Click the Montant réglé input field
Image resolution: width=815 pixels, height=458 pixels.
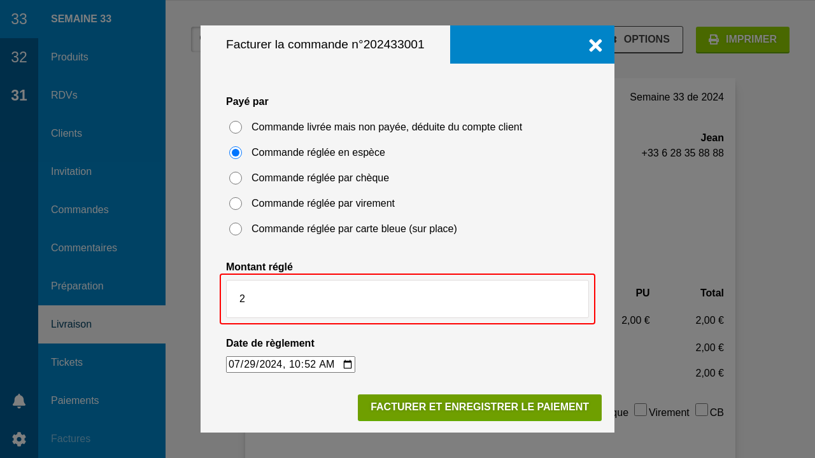pyautogui.click(x=407, y=299)
